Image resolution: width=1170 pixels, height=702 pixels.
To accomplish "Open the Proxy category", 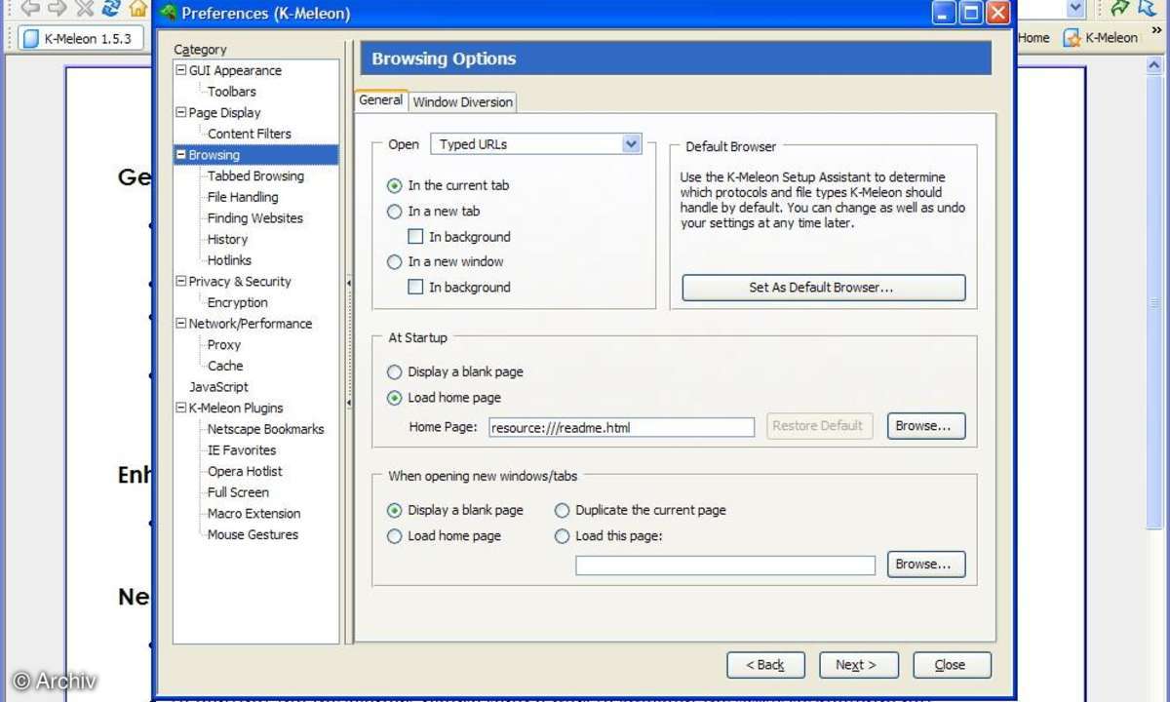I will click(x=223, y=344).
